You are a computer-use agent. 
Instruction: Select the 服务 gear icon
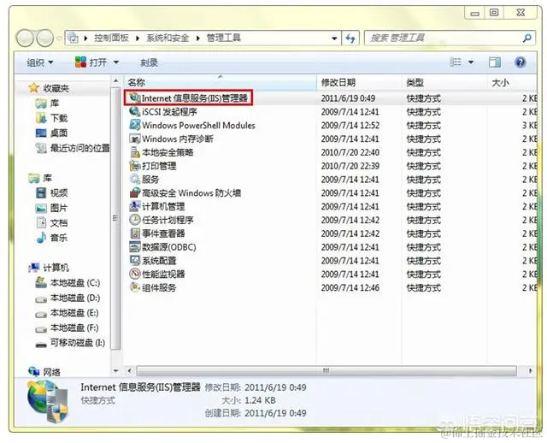(134, 180)
